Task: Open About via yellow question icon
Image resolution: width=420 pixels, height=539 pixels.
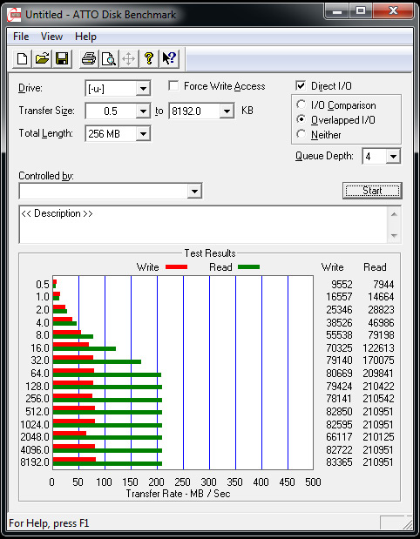Action: 149,58
